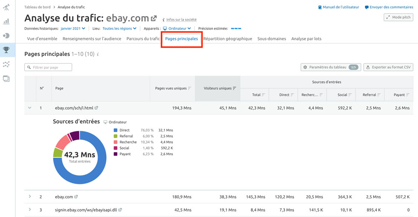
Task: Sort by Total entries column icon
Action: pyautogui.click(x=263, y=95)
